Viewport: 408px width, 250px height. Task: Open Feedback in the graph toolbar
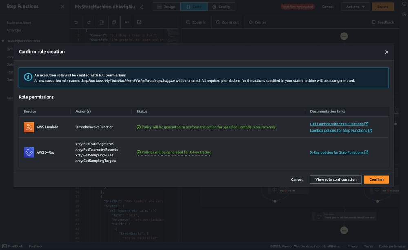[x=383, y=22]
